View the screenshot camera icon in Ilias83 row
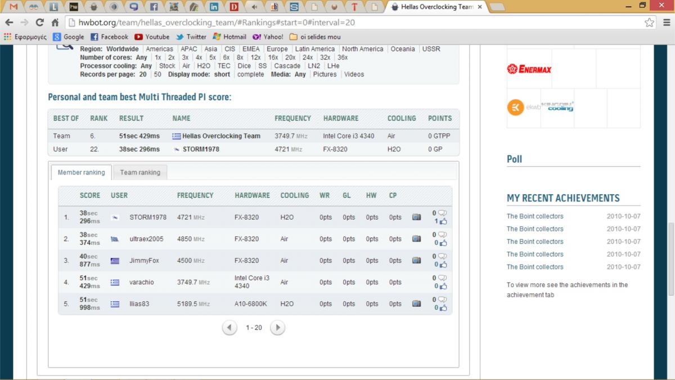This screenshot has width=675, height=380. click(416, 303)
